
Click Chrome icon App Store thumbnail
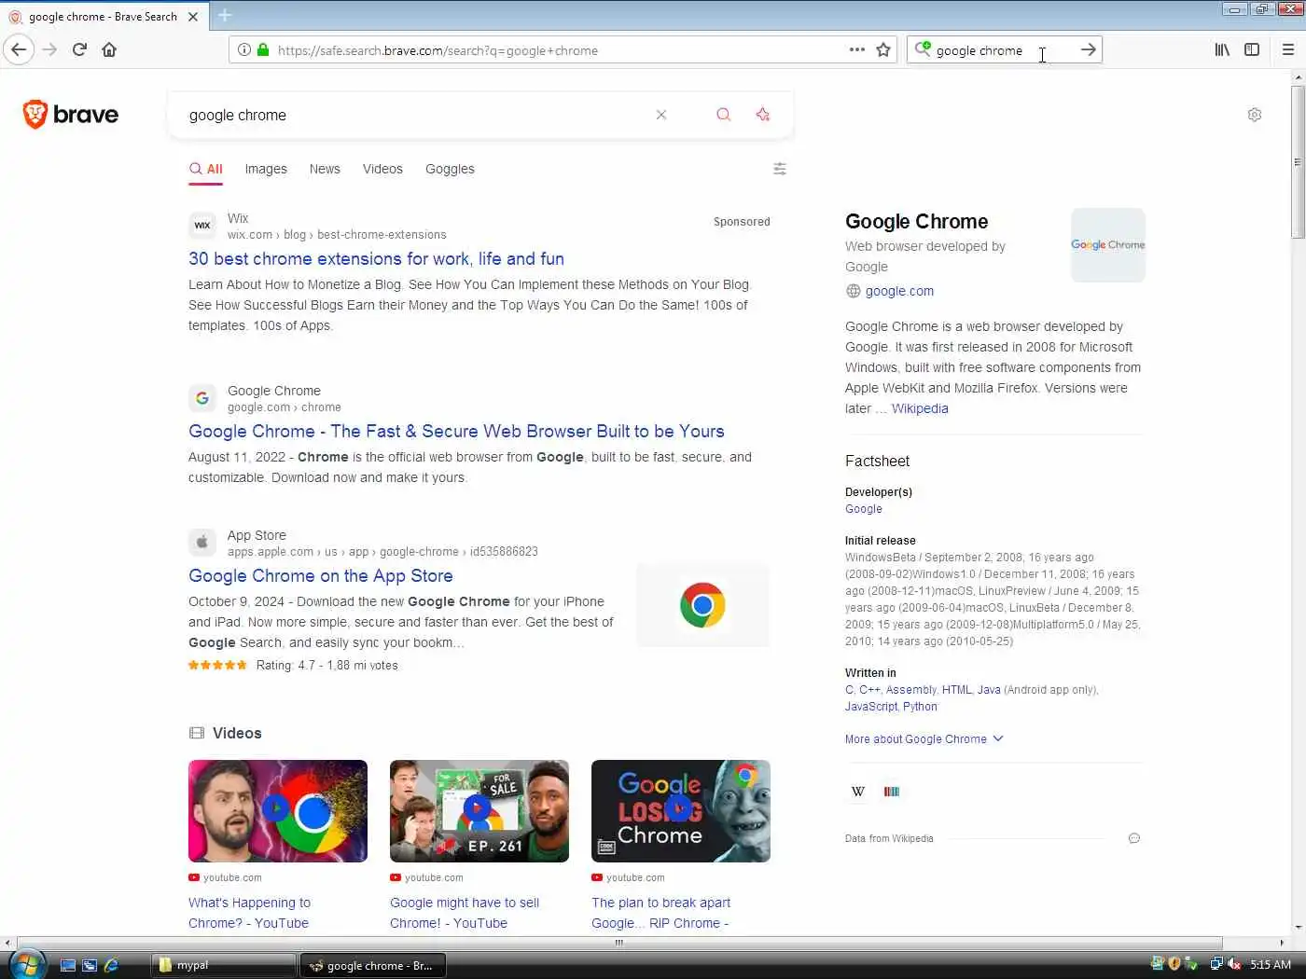pyautogui.click(x=702, y=605)
